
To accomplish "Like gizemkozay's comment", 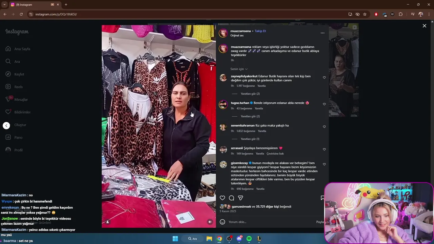I will [324, 164].
